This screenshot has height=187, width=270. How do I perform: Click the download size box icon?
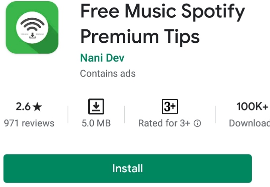[96, 106]
